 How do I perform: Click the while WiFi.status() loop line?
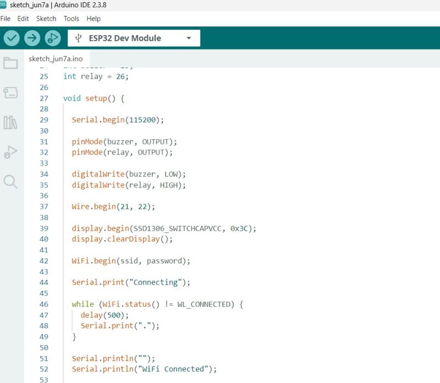(x=157, y=304)
